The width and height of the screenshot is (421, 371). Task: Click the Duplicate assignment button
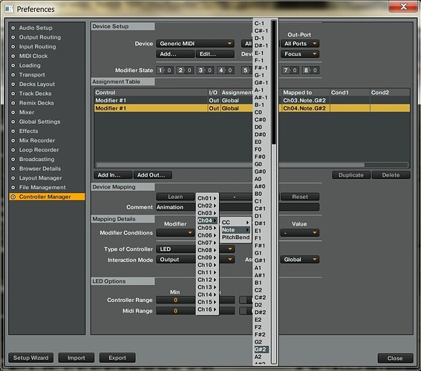[x=351, y=175]
